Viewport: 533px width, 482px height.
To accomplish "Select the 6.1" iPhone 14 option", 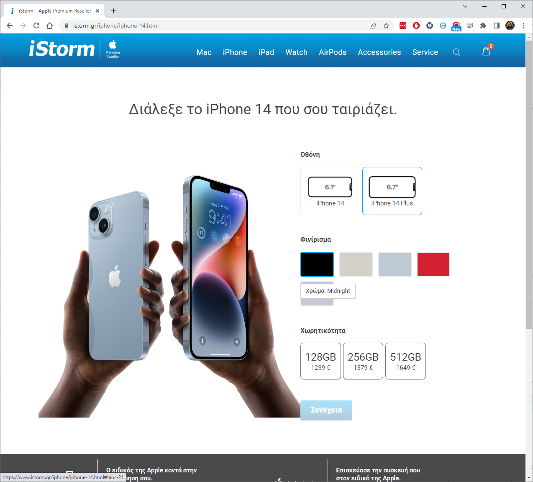I will pos(330,191).
